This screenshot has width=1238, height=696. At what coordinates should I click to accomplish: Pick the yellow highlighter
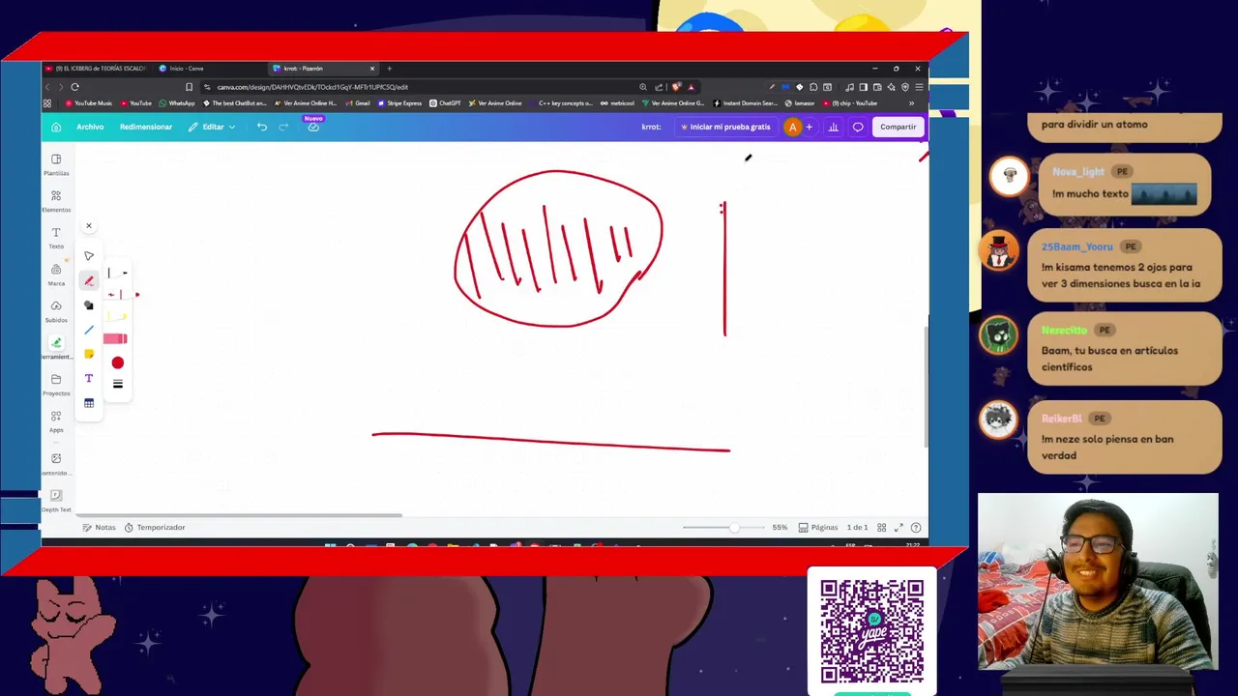click(116, 316)
